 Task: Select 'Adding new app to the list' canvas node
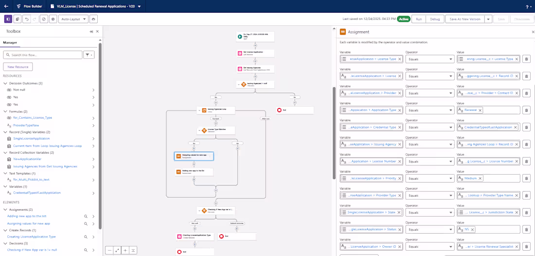[x=194, y=172]
